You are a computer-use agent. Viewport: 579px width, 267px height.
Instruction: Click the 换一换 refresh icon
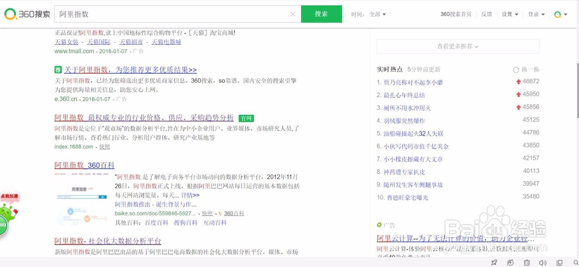(x=516, y=70)
